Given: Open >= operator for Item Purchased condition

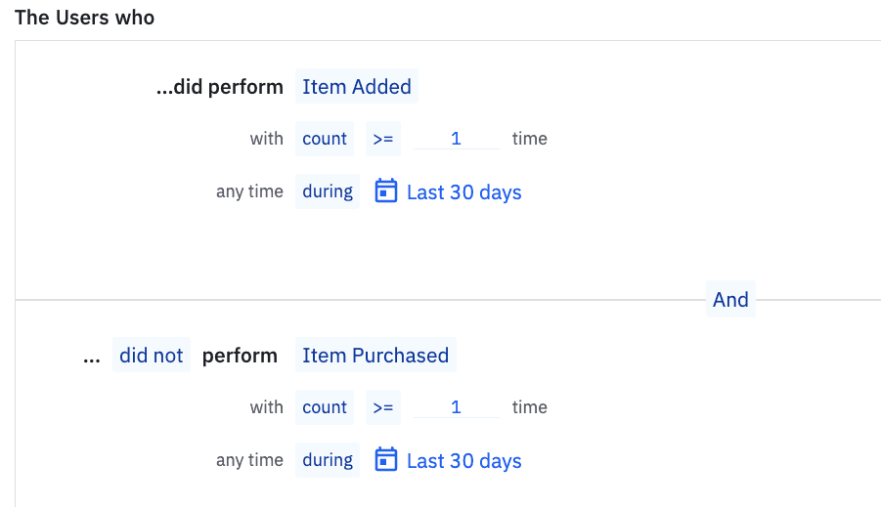Looking at the screenshot, I should coord(383,407).
